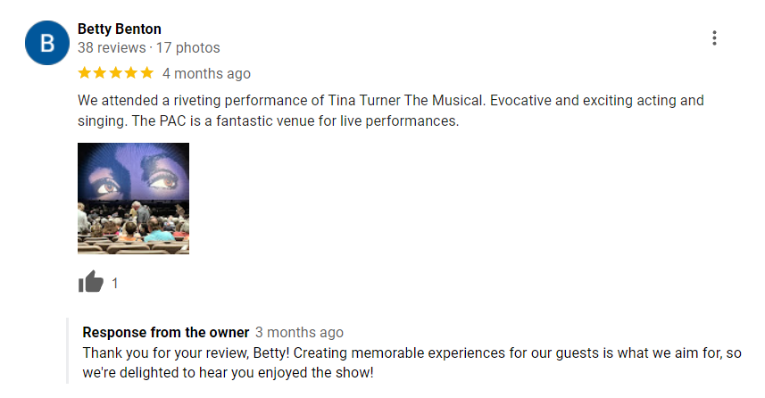765x398 pixels.
Task: Like the review with thumbs-up icon
Action: click(91, 281)
